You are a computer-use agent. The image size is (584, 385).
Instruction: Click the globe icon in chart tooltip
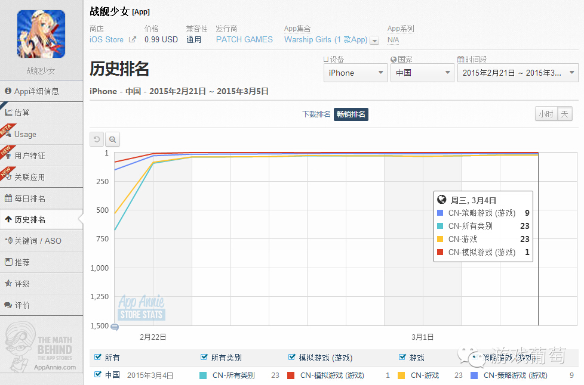442,200
